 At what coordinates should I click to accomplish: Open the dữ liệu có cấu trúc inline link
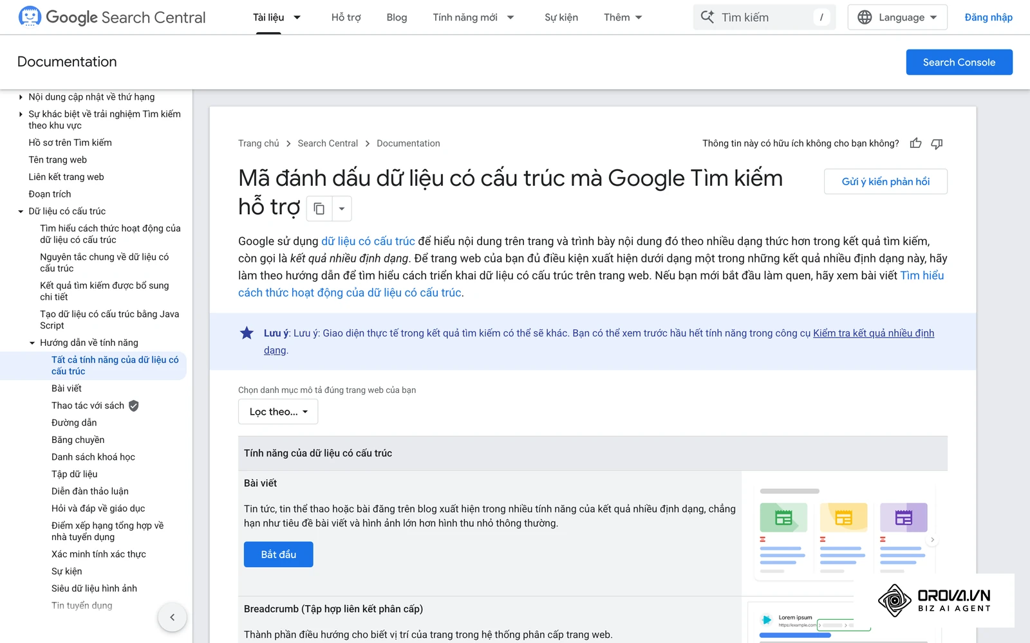(368, 241)
